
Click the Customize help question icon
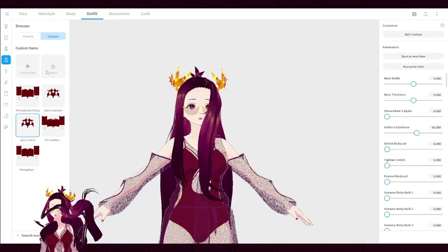[442, 26]
